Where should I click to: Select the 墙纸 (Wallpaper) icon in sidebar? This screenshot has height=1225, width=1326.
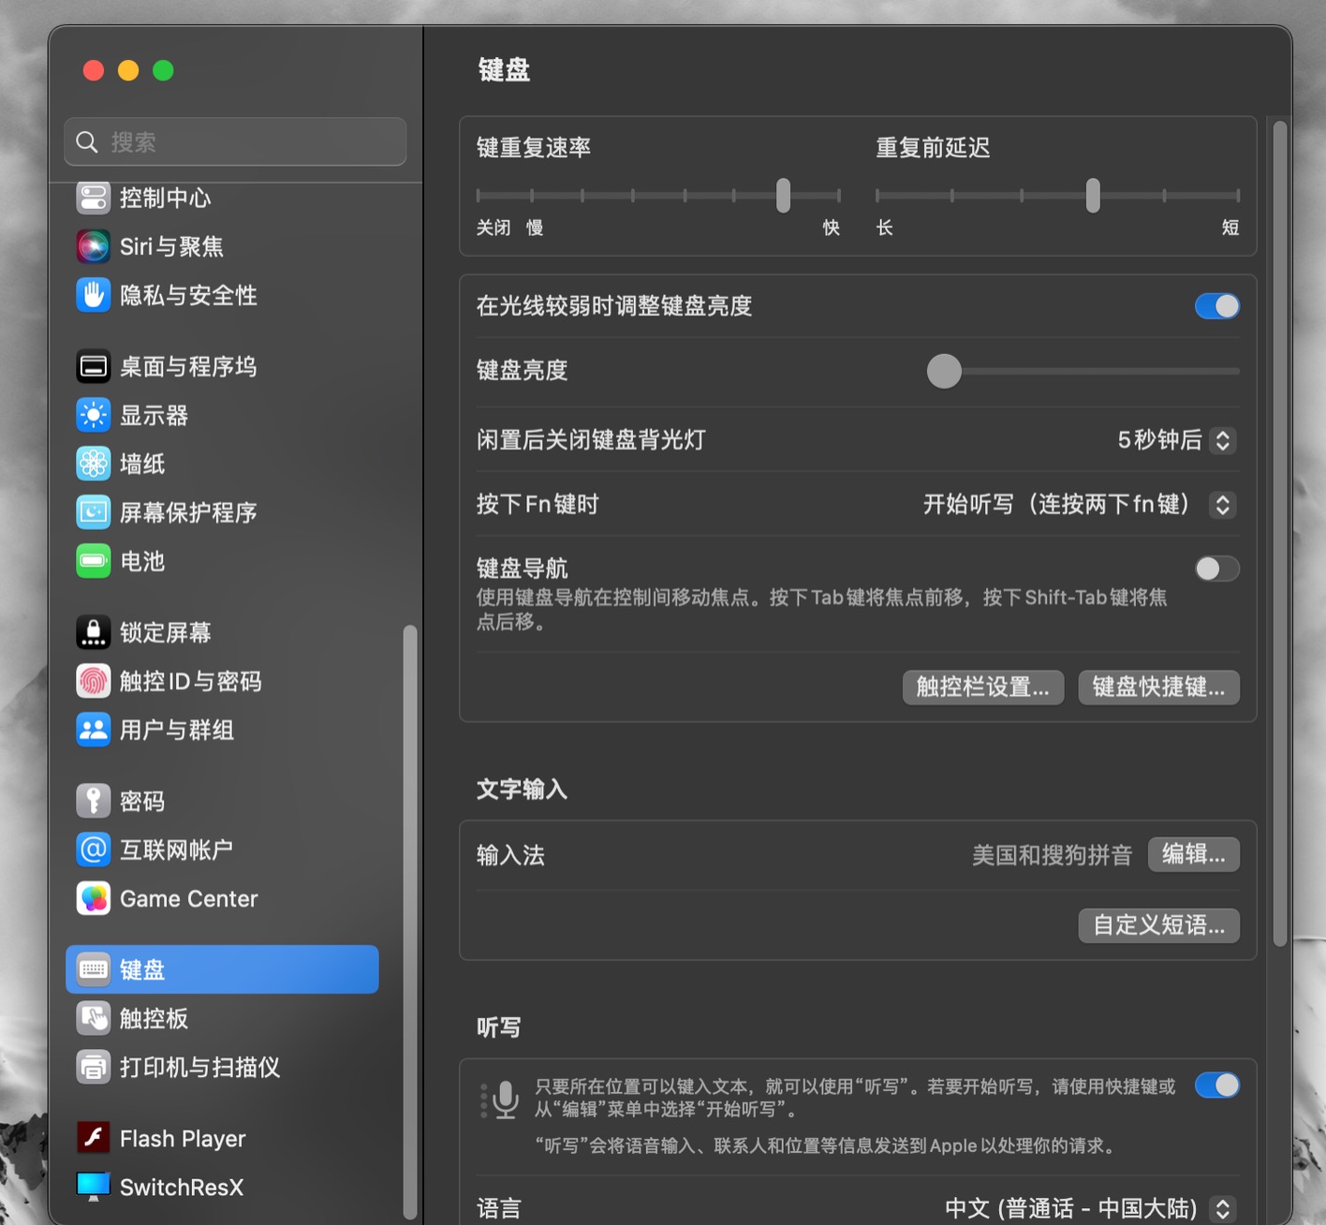pyautogui.click(x=94, y=464)
